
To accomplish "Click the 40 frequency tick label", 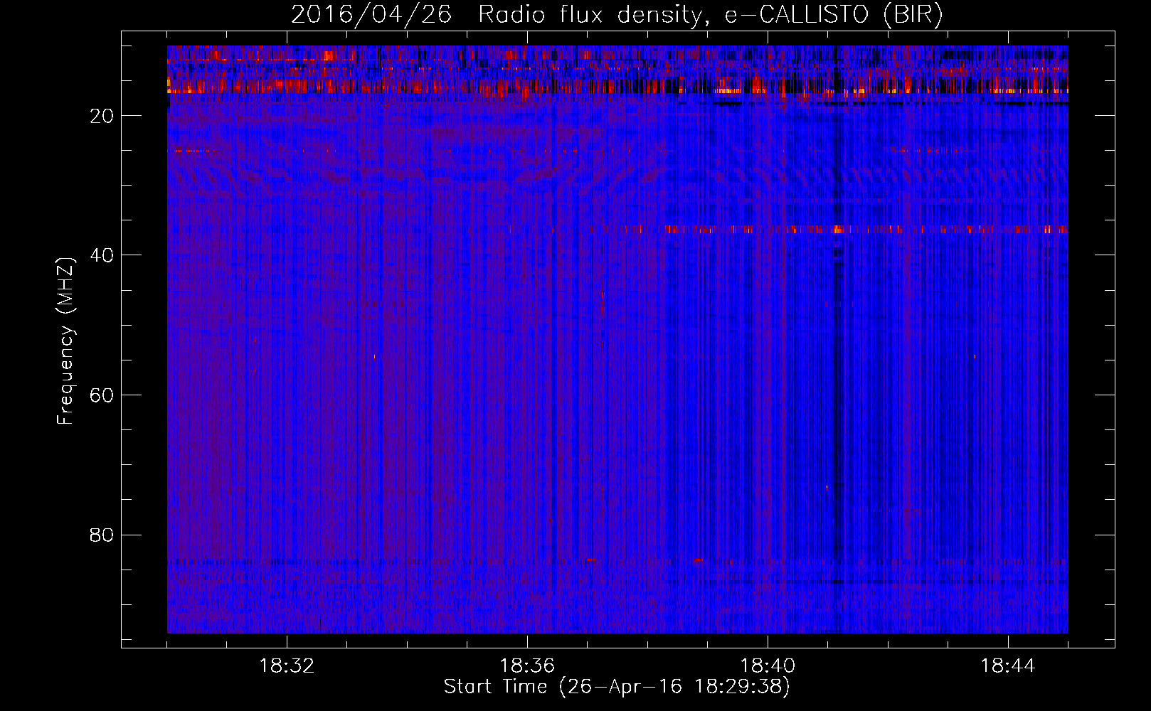I will tap(102, 256).
